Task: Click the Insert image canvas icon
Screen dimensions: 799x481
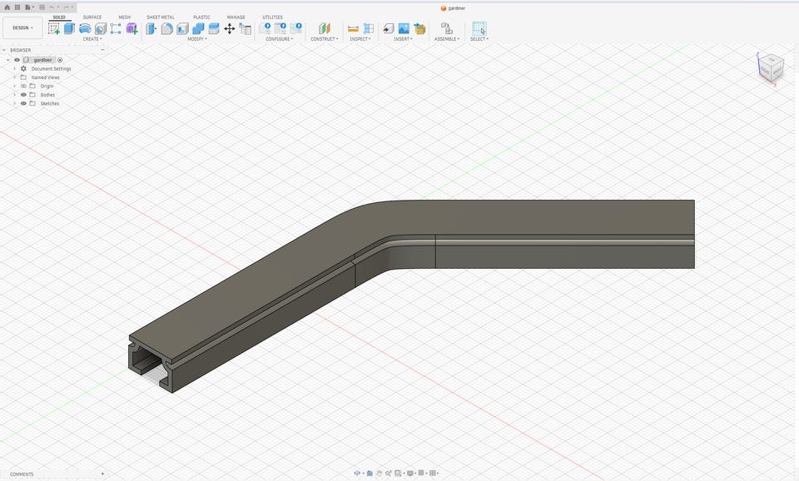Action: click(x=404, y=28)
